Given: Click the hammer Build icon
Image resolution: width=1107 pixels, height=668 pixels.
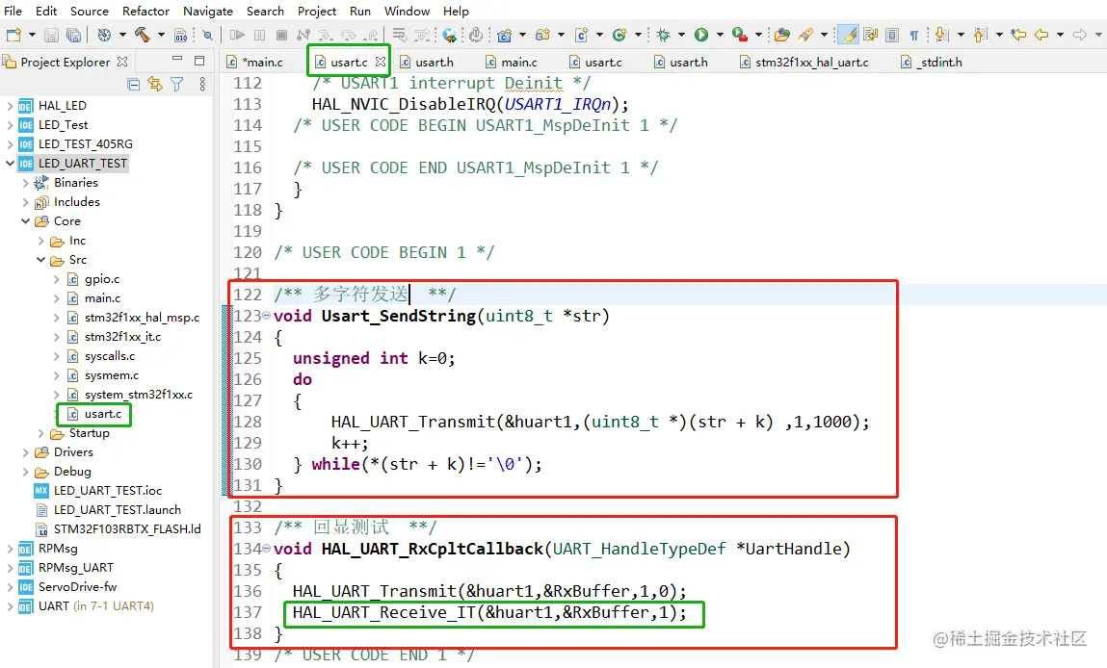Looking at the screenshot, I should pos(143,35).
